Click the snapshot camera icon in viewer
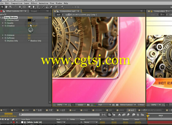 point(88,105)
